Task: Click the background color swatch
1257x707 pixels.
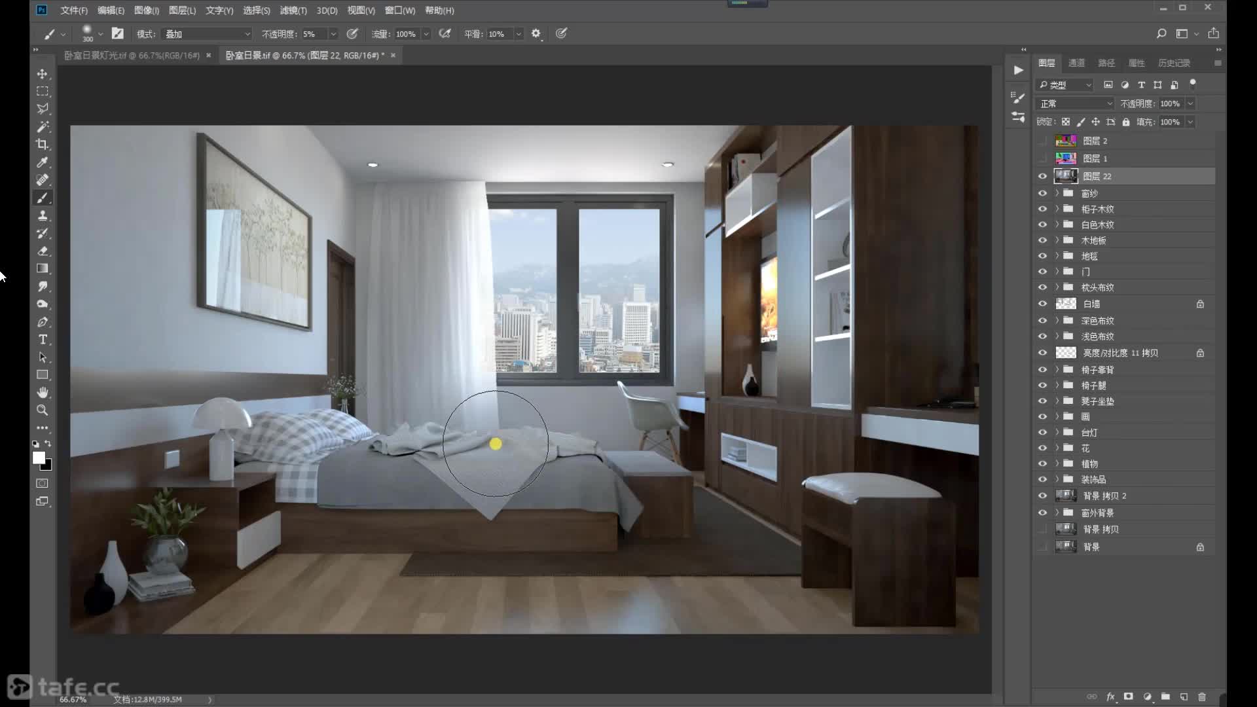Action: tap(48, 466)
